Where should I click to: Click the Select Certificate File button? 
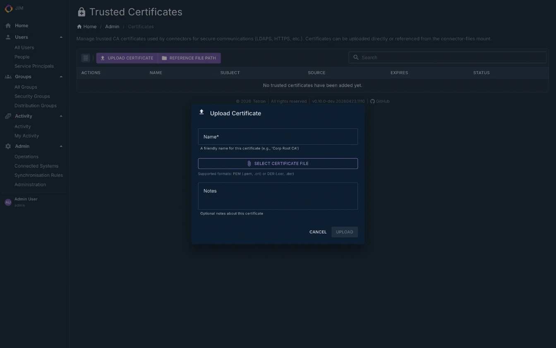pyautogui.click(x=278, y=163)
